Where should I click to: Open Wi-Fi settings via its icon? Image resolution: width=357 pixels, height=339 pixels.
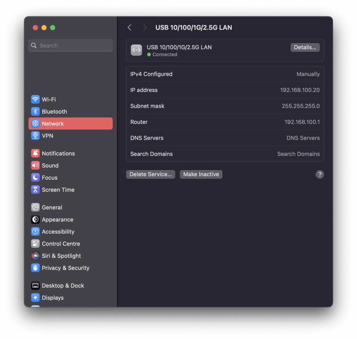coord(35,99)
